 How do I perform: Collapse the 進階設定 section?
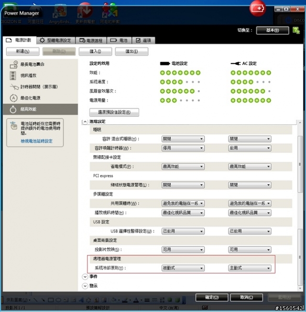point(85,122)
